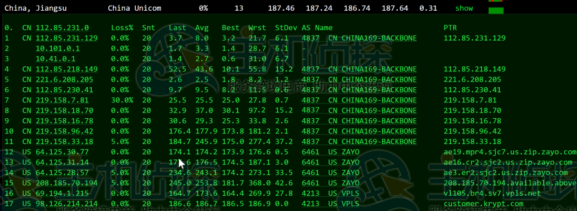577x211 pixels.
Task: Click the "show" link for China Unicom
Action: (x=464, y=8)
